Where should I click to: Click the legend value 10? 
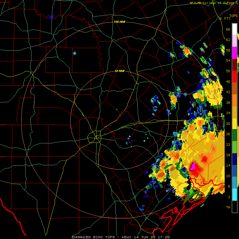pos(228,176)
